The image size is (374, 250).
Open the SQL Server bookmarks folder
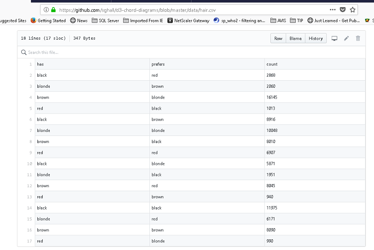(x=105, y=20)
